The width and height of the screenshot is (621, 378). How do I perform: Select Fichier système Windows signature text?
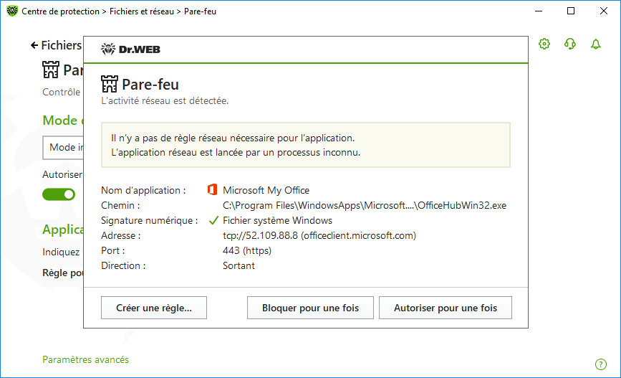pos(277,220)
